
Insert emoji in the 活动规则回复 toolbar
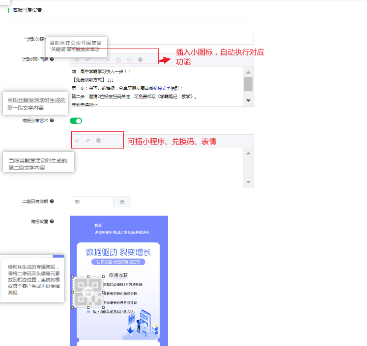(x=77, y=59)
